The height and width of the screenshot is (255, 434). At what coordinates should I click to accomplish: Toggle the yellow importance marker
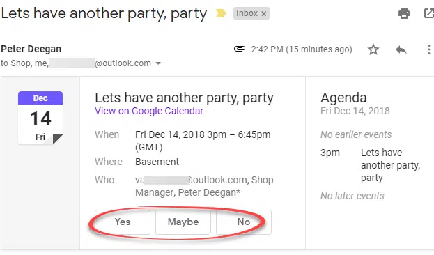tap(221, 13)
